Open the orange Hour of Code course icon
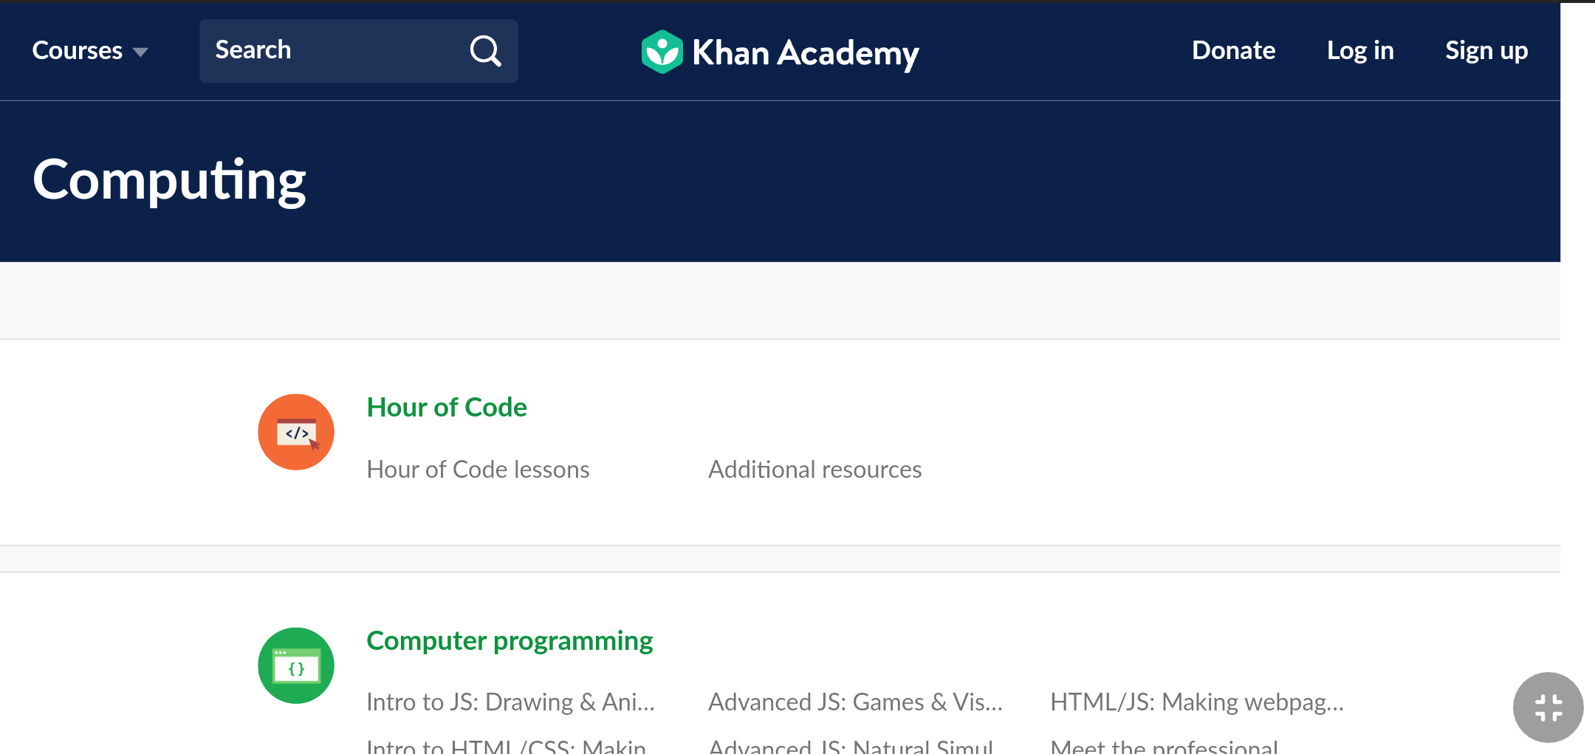 [295, 431]
